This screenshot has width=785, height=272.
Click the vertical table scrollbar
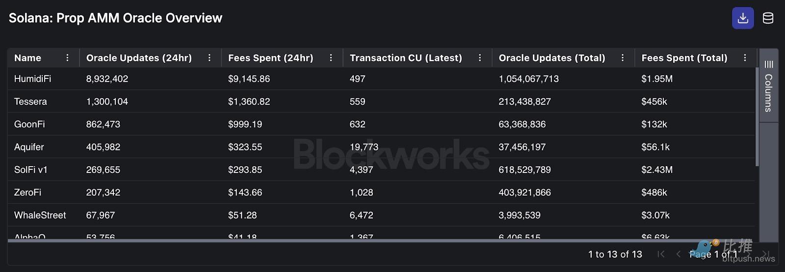[x=757, y=118]
